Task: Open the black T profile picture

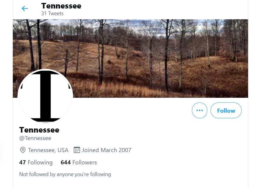Action: coord(45,96)
